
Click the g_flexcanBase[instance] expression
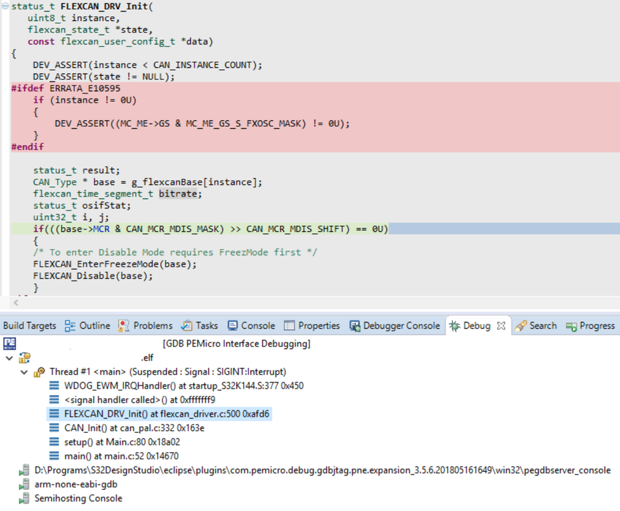(194, 182)
